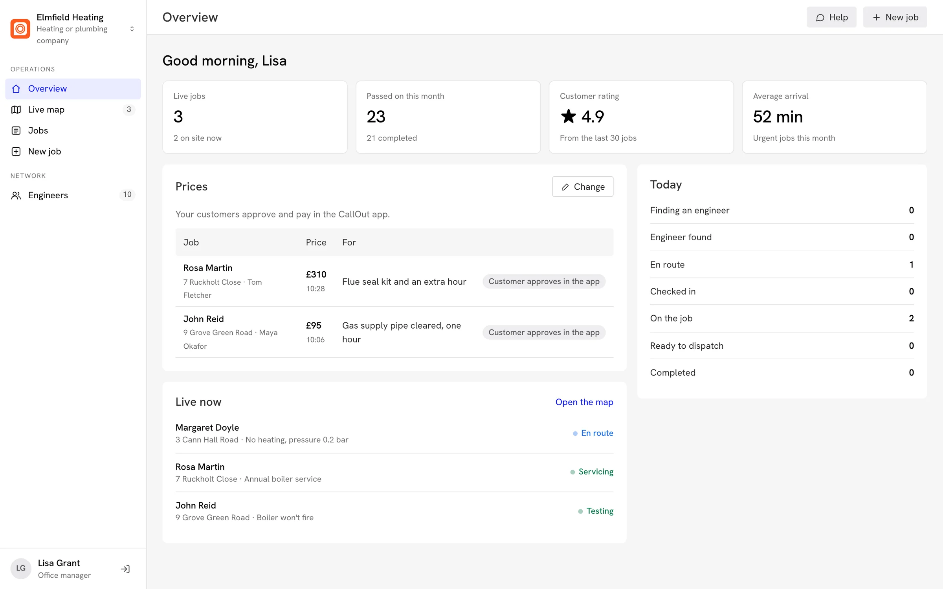Click the plus icon in top New job button

coord(876,17)
